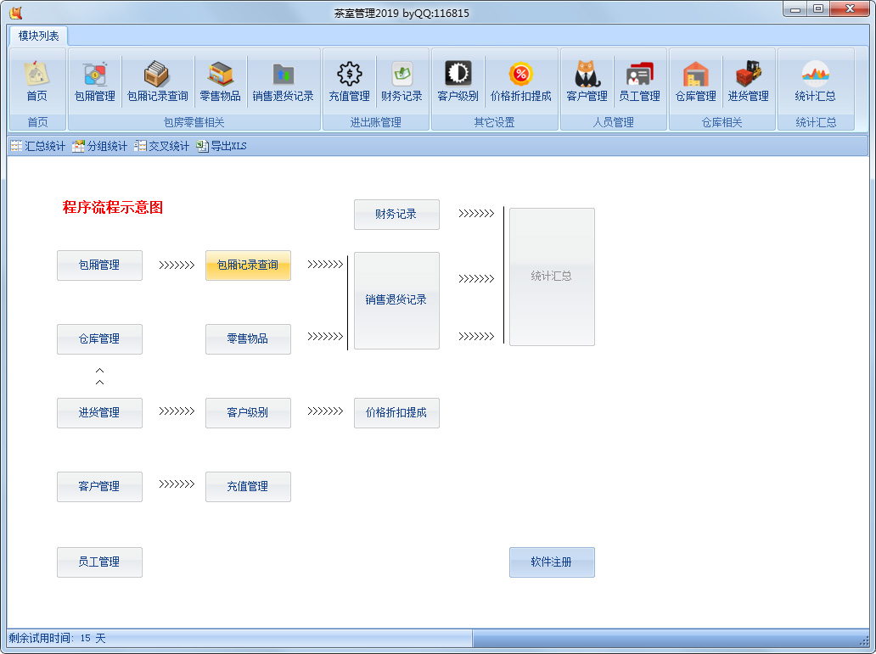Viewport: 876px width, 654px height.
Task: Click the 充值管理 gear icon
Action: 349,81
